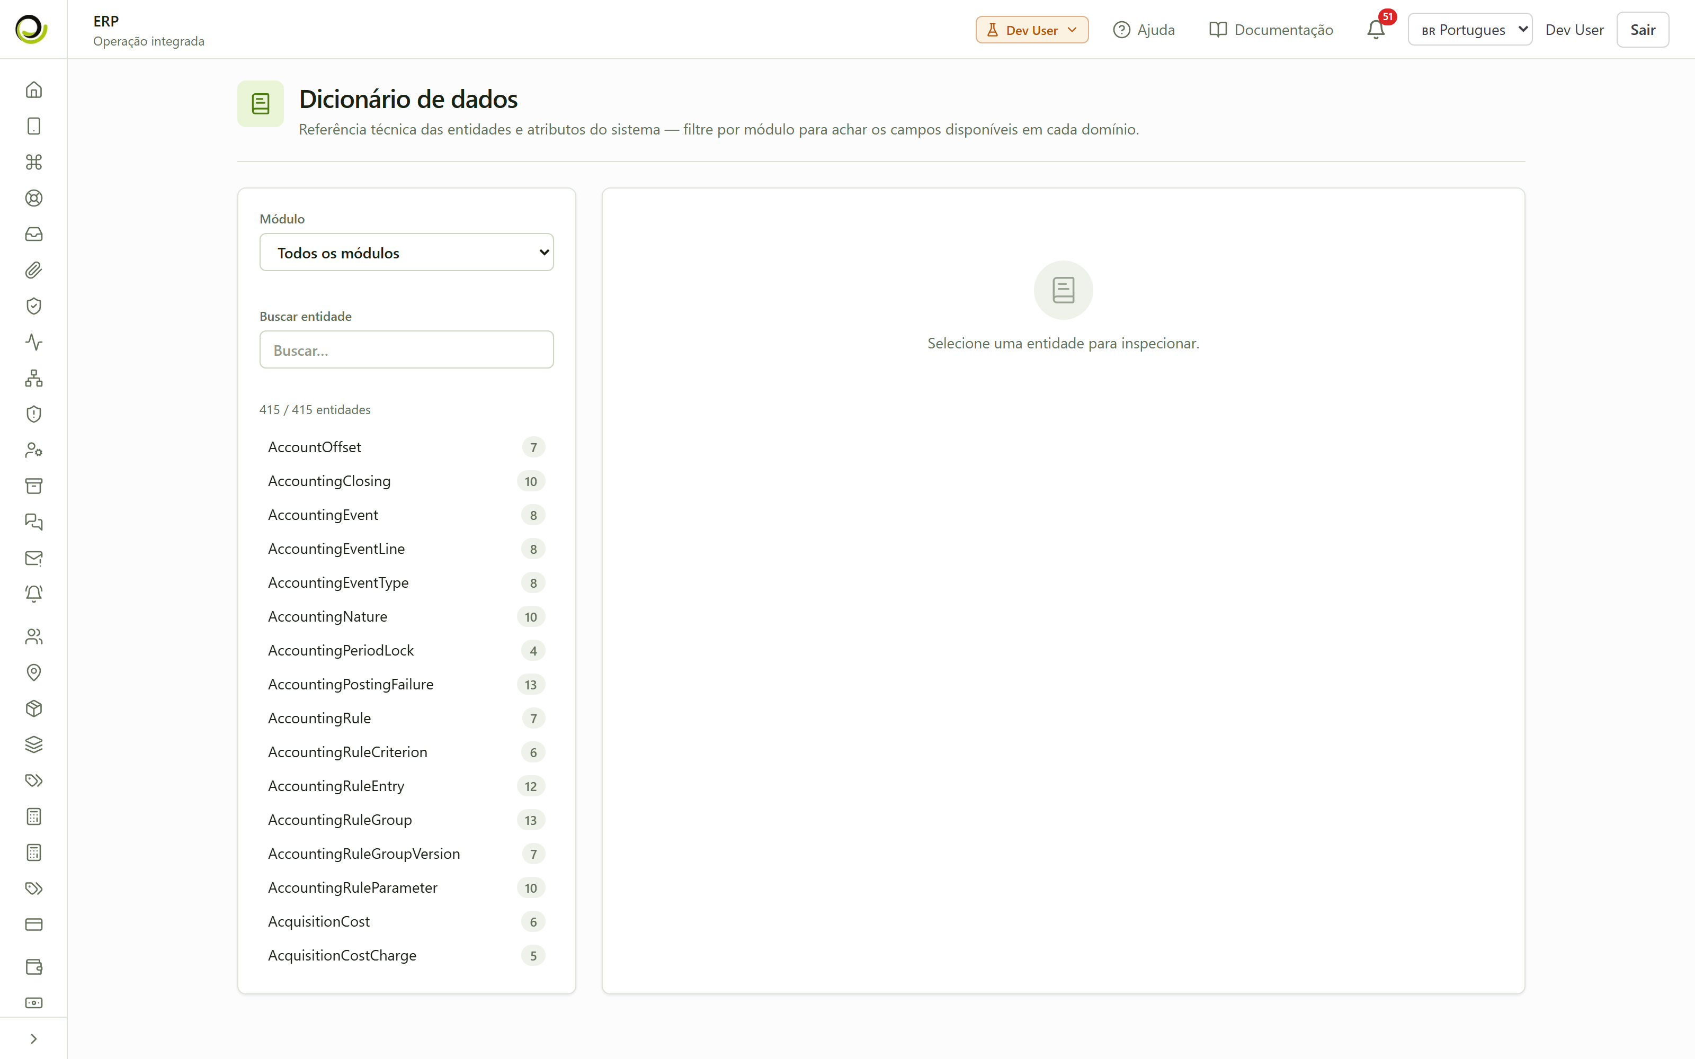
Task: Open the network hierarchy sidebar icon
Action: (33, 378)
